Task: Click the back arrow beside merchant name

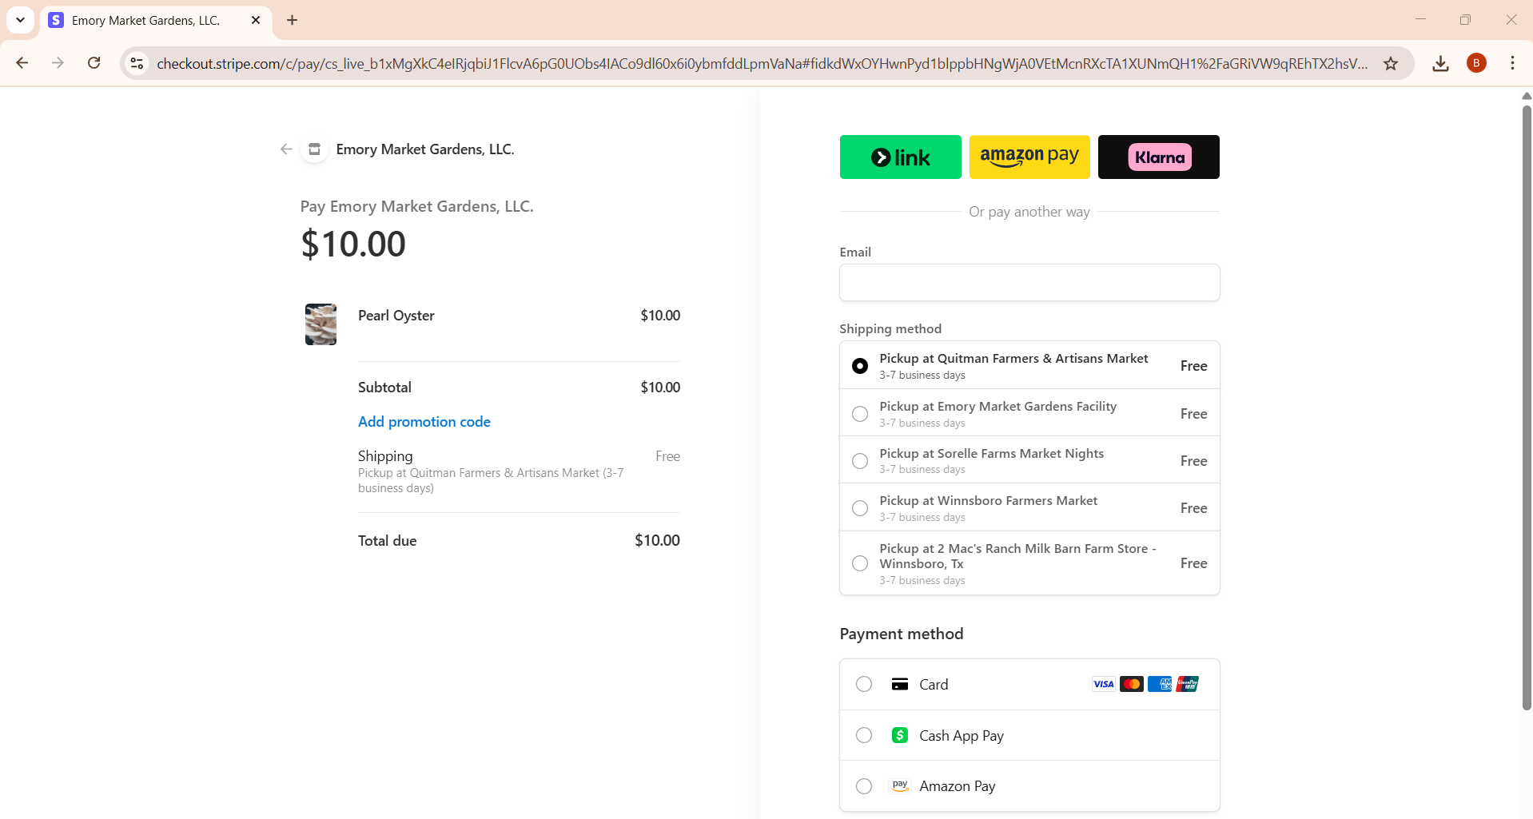Action: (x=286, y=149)
